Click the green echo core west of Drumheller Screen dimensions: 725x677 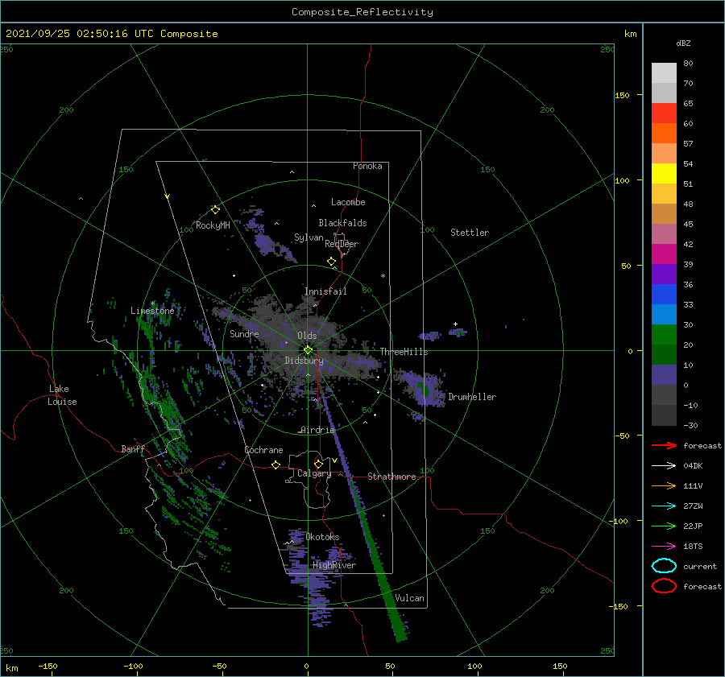point(424,390)
